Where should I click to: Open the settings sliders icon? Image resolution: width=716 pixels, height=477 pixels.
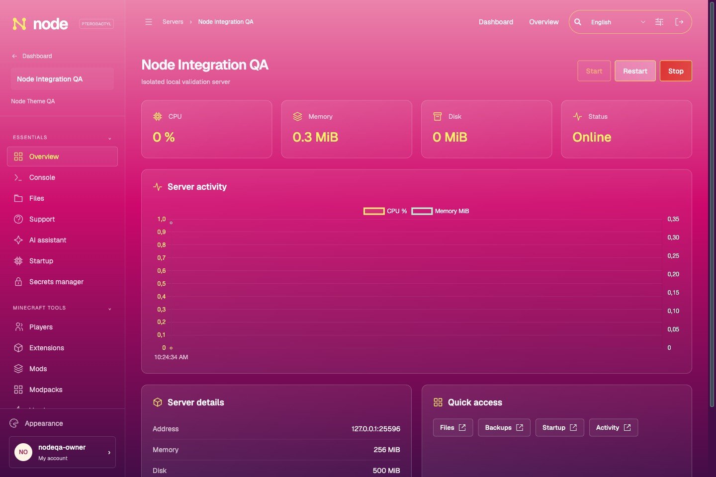click(x=659, y=22)
